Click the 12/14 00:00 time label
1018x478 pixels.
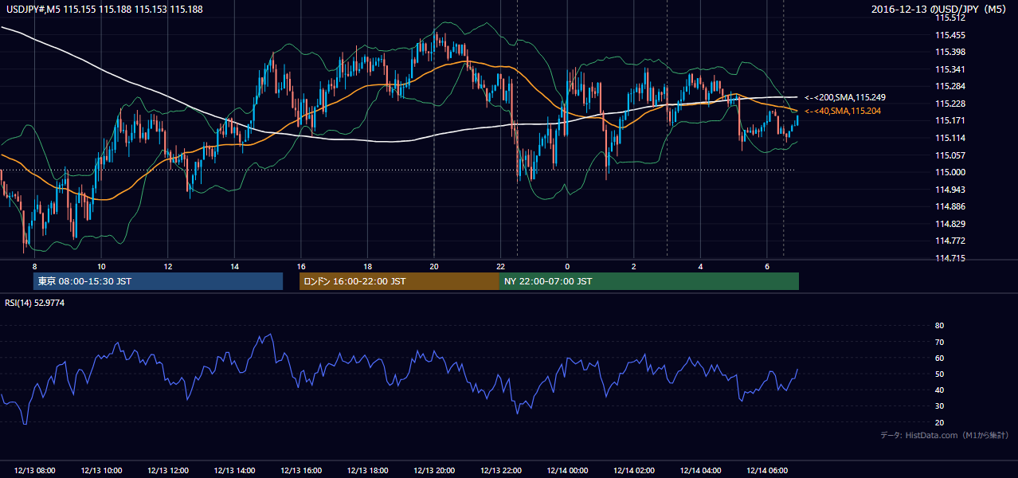(x=568, y=471)
